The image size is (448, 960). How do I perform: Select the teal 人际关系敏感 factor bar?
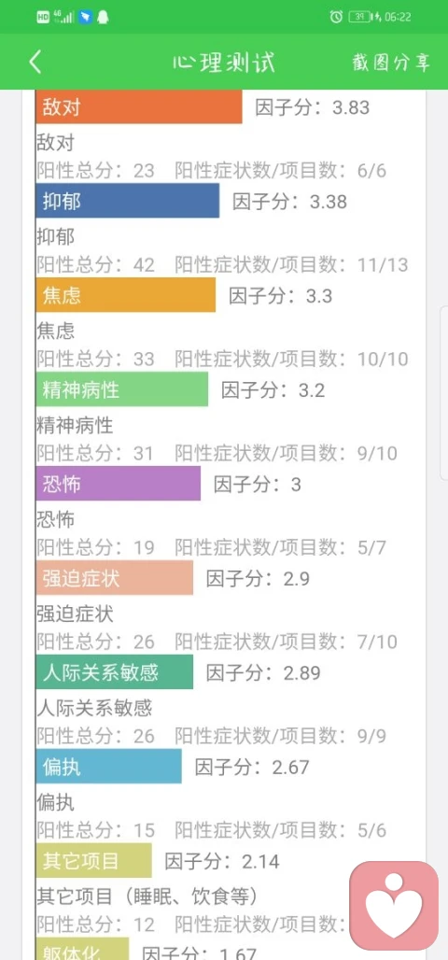click(x=115, y=672)
